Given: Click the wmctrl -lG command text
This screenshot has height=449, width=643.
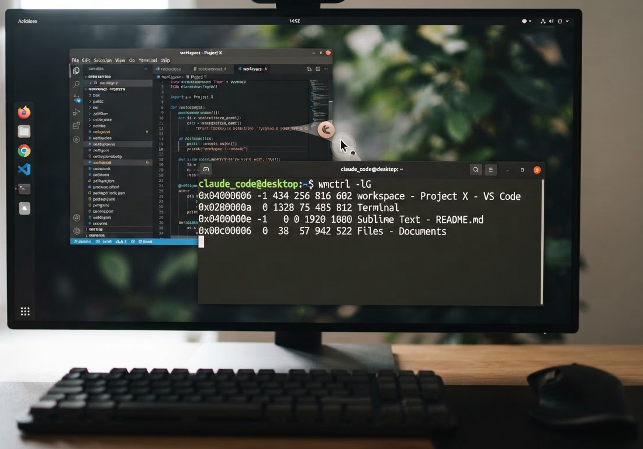Looking at the screenshot, I should [x=344, y=184].
